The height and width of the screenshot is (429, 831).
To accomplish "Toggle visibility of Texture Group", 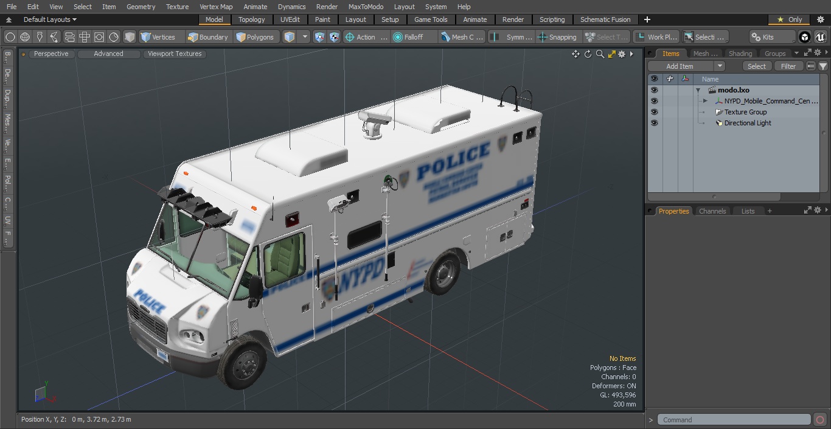I will [x=654, y=112].
